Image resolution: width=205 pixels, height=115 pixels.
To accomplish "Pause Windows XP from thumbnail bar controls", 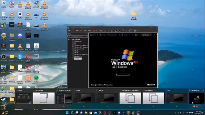I will (x=197, y=106).
